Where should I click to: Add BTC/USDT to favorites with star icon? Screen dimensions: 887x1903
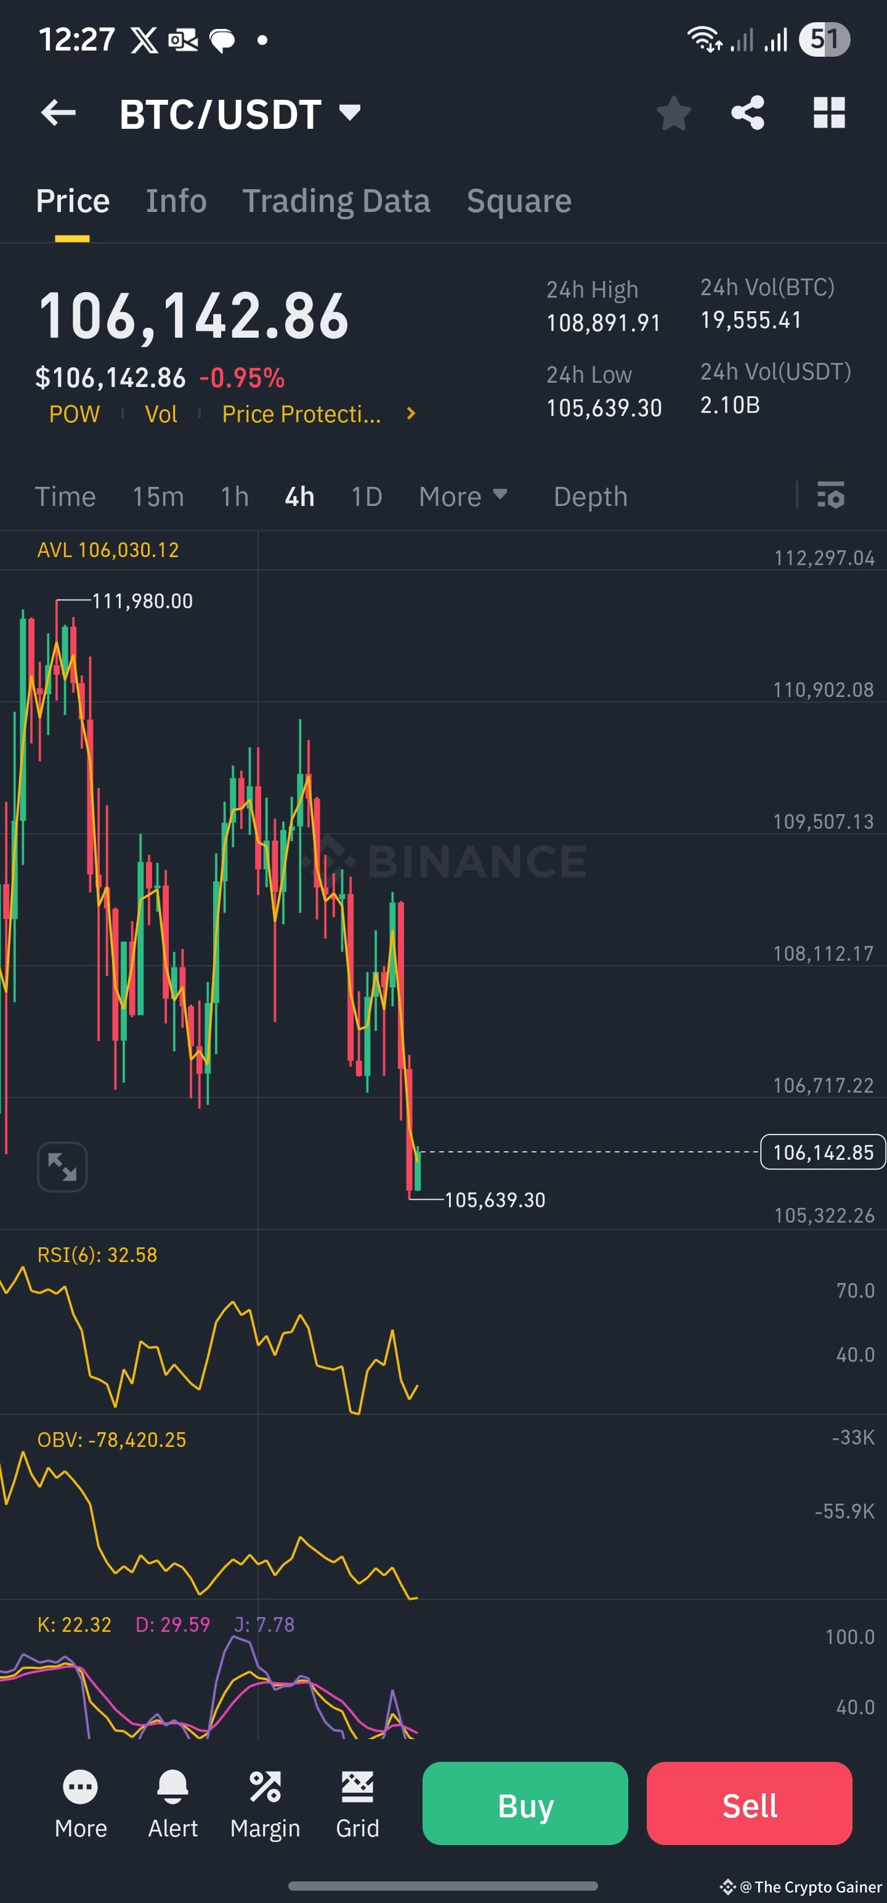tap(673, 113)
